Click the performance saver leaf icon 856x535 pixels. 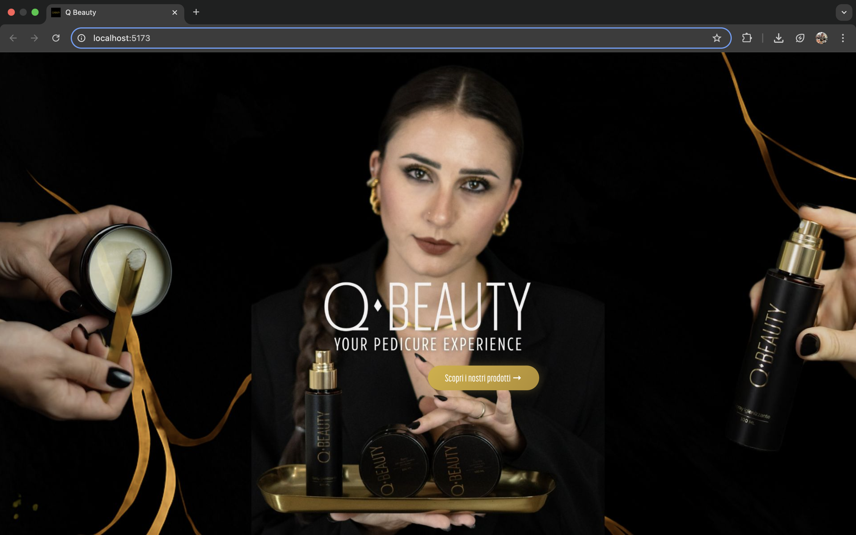point(800,38)
